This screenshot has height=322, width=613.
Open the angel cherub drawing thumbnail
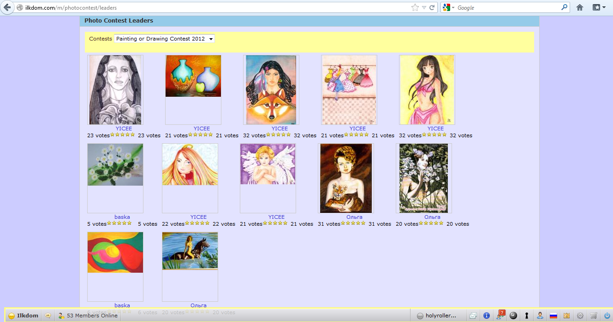pyautogui.click(x=268, y=164)
